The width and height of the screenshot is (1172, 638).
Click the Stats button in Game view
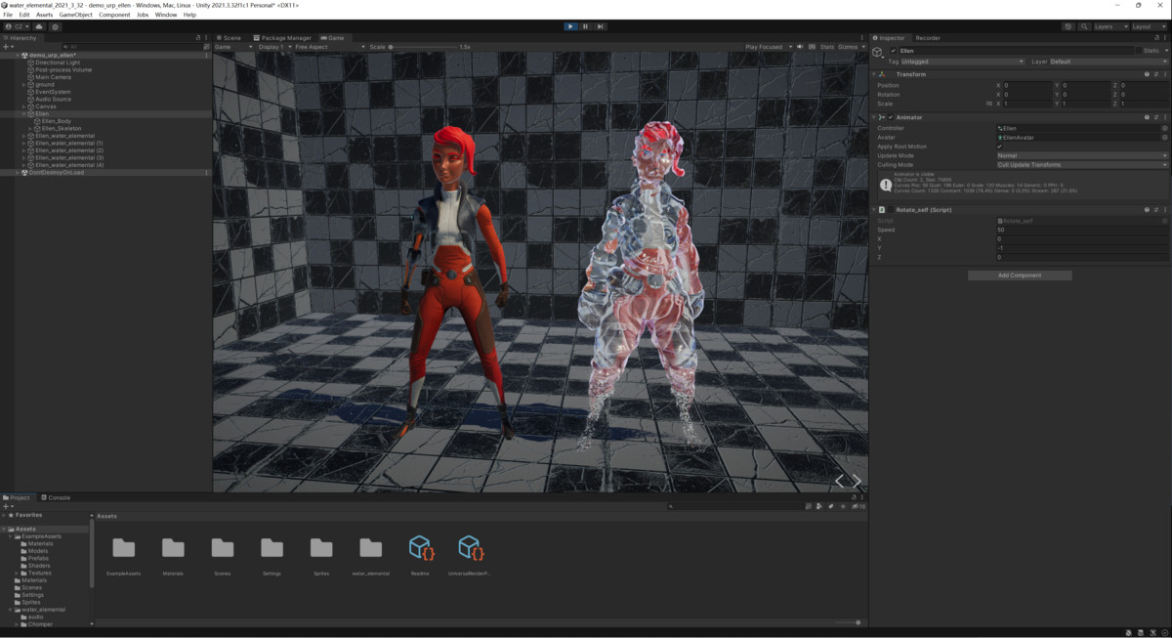[x=826, y=47]
